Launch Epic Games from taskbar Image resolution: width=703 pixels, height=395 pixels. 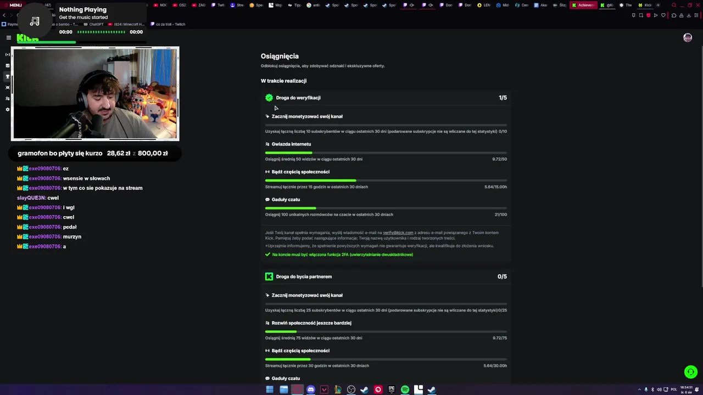coord(391,390)
